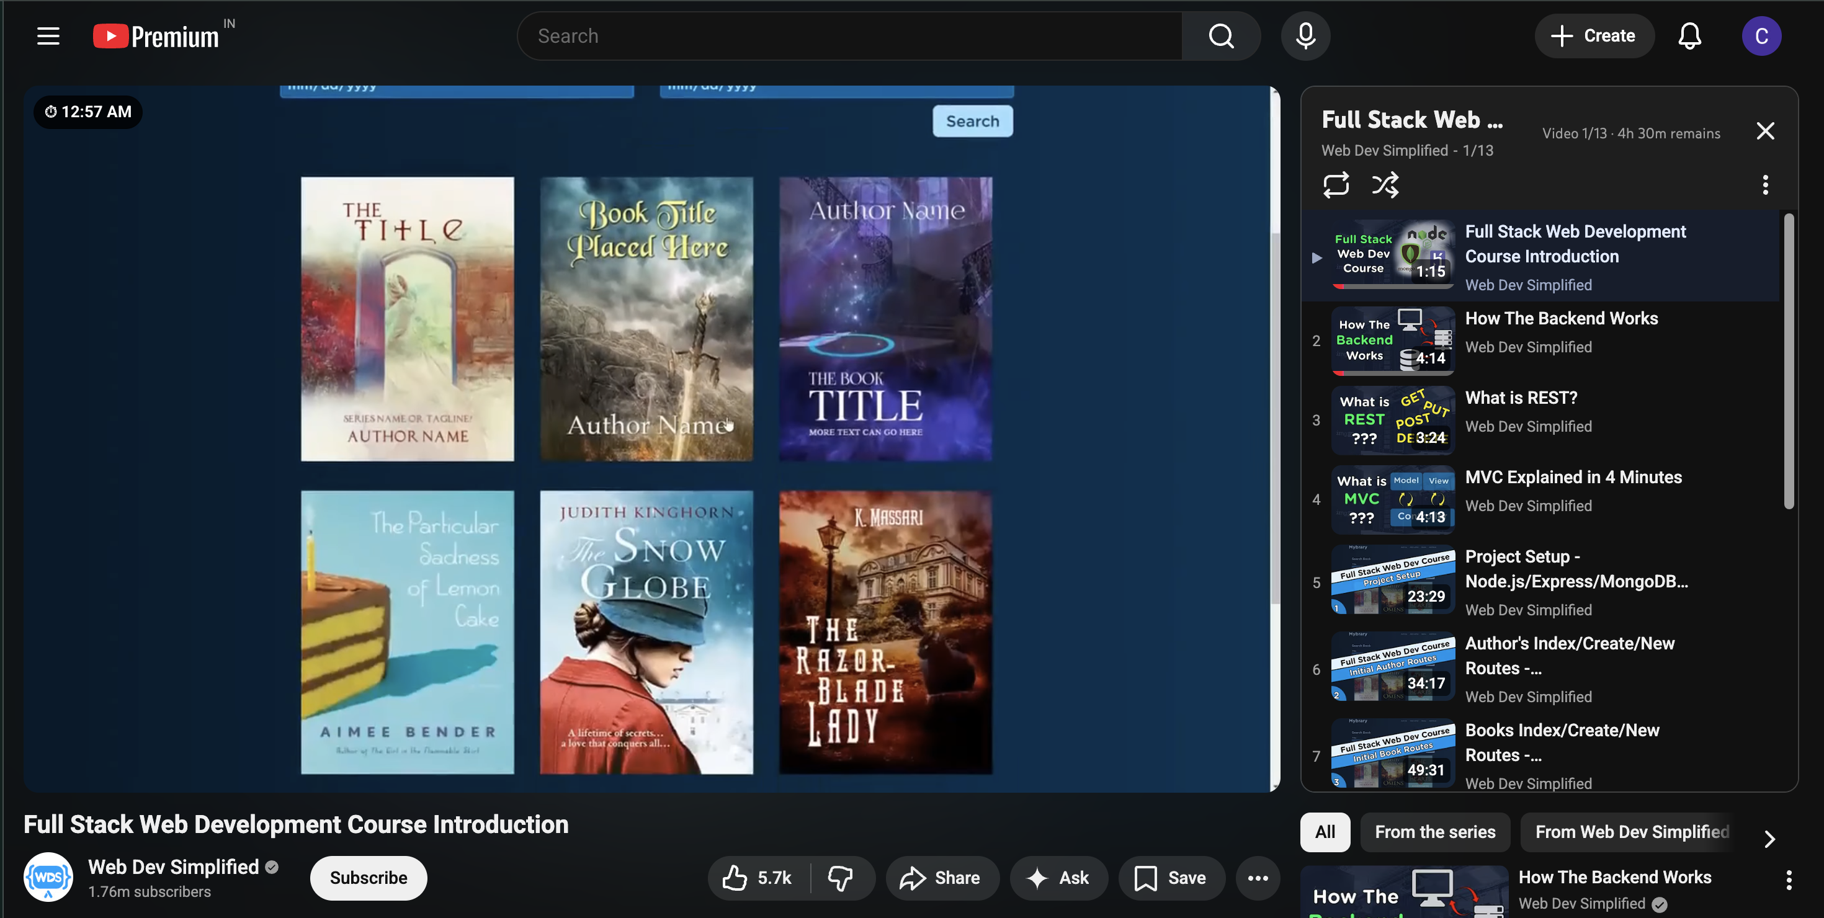Viewport: 1824px width, 918px height.
Task: Open the notifications bell
Action: point(1689,36)
